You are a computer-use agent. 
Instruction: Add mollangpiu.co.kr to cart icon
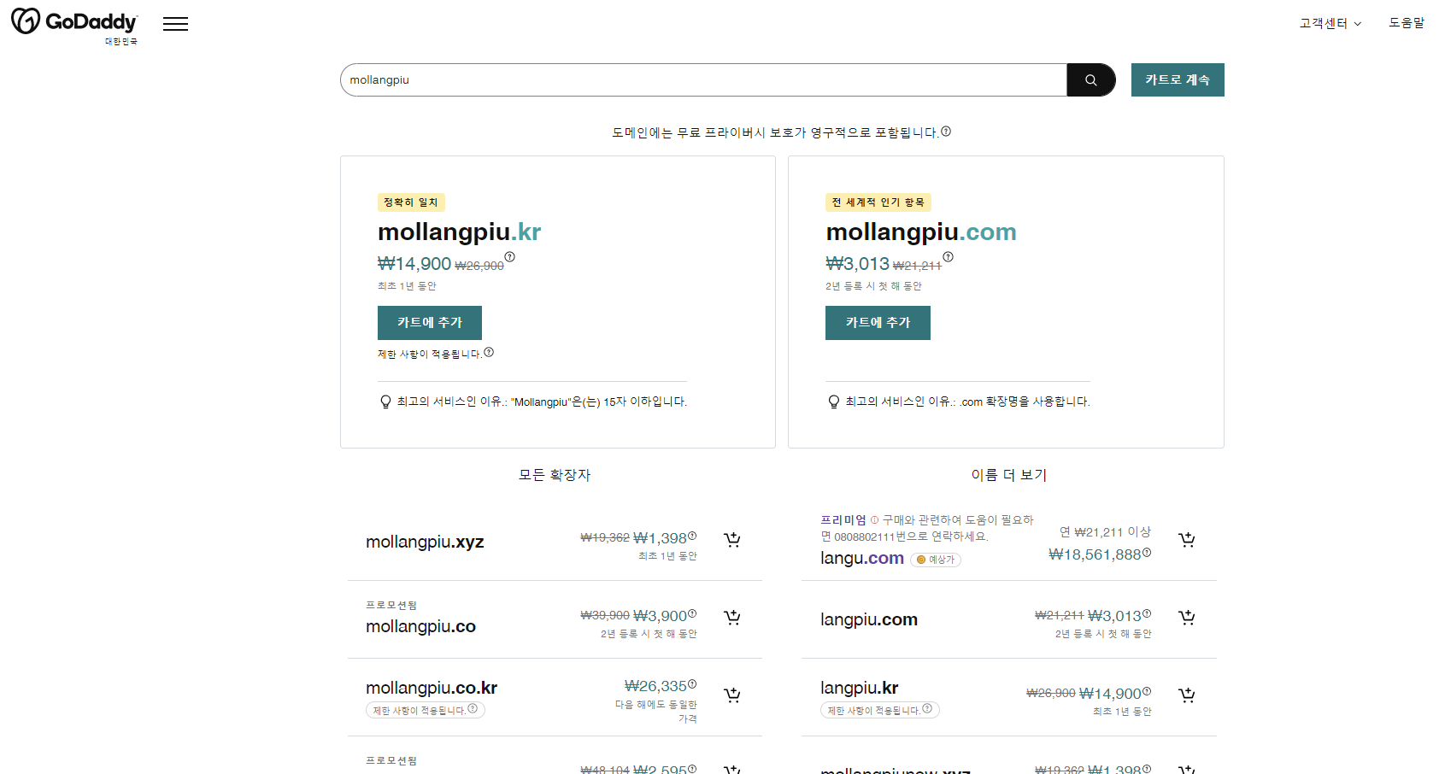pos(732,695)
